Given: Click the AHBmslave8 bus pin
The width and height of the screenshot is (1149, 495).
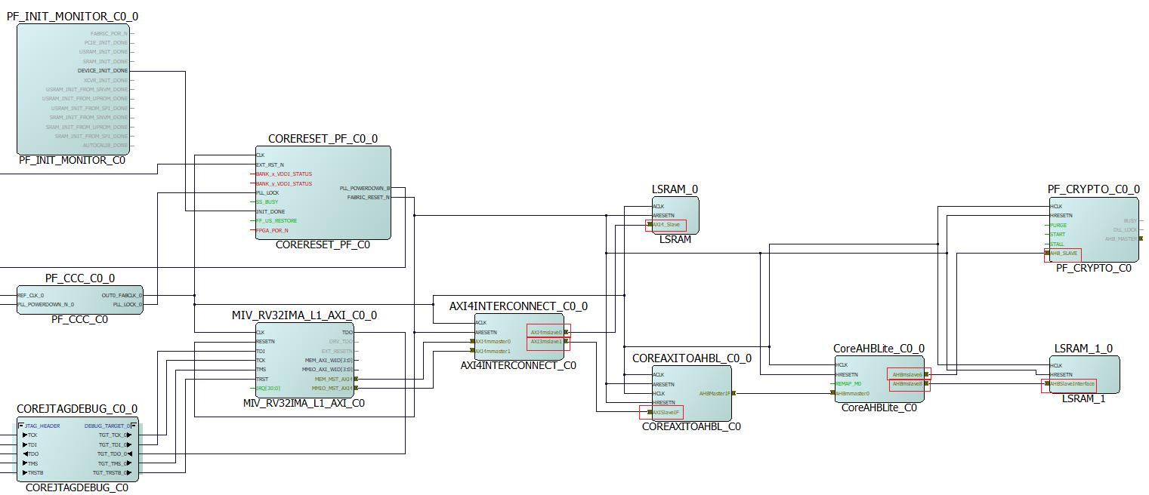Looking at the screenshot, I should pyautogui.click(x=909, y=384).
